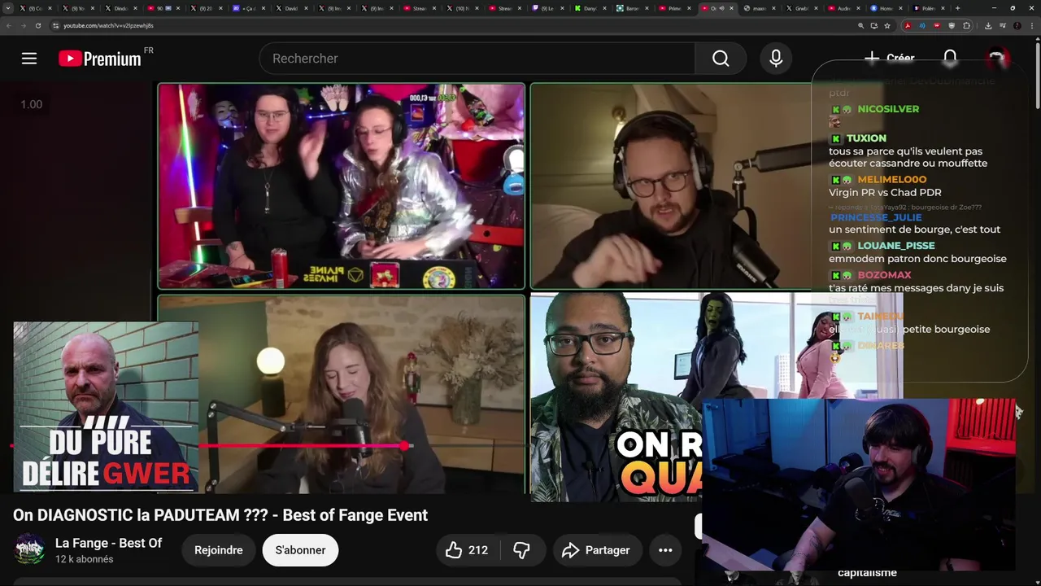Image resolution: width=1041 pixels, height=586 pixels.
Task: Subscribe with the S'abonner button
Action: tap(300, 550)
